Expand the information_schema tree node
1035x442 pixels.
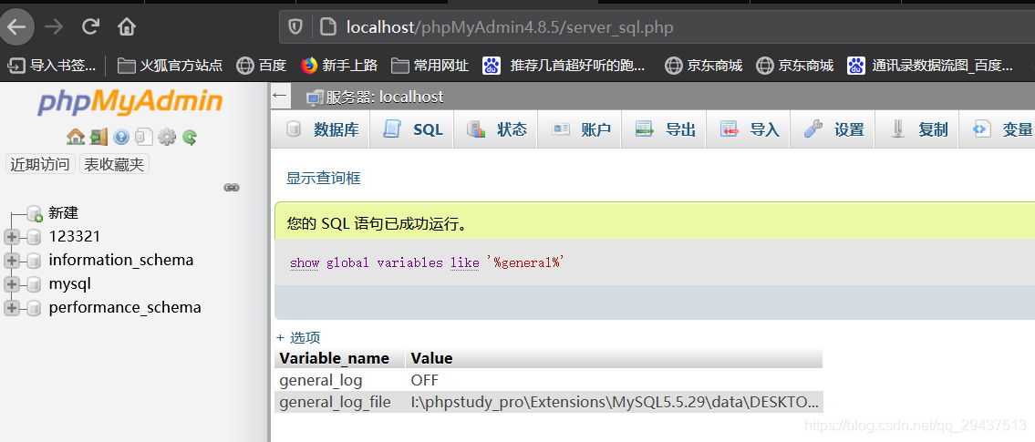coord(11,261)
